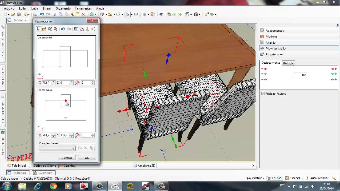Click the red X delete icon

(x=83, y=15)
